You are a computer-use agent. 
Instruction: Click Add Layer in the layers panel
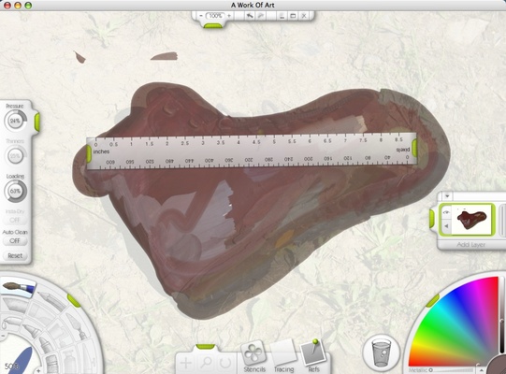coord(471,245)
